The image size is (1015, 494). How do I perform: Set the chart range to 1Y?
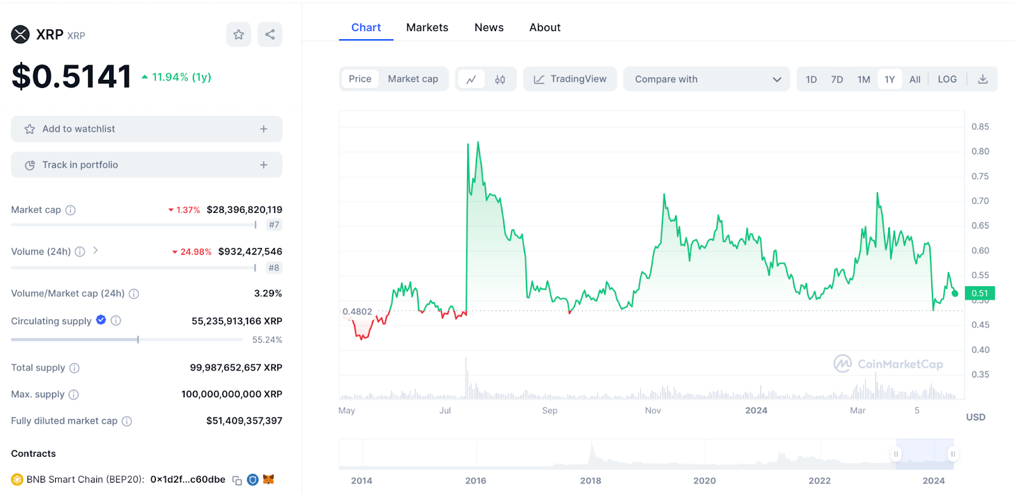pos(889,79)
